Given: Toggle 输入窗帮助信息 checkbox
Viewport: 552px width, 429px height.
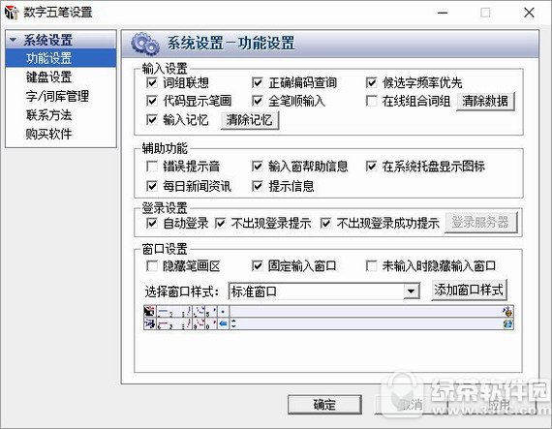Looking at the screenshot, I should click(258, 167).
